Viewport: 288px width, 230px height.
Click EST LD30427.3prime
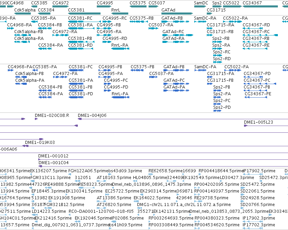(x=237, y=177)
